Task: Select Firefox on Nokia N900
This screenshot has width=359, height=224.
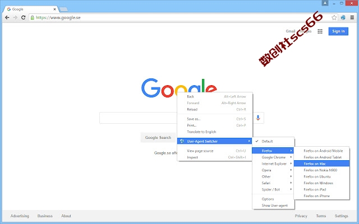Action: [321, 170]
